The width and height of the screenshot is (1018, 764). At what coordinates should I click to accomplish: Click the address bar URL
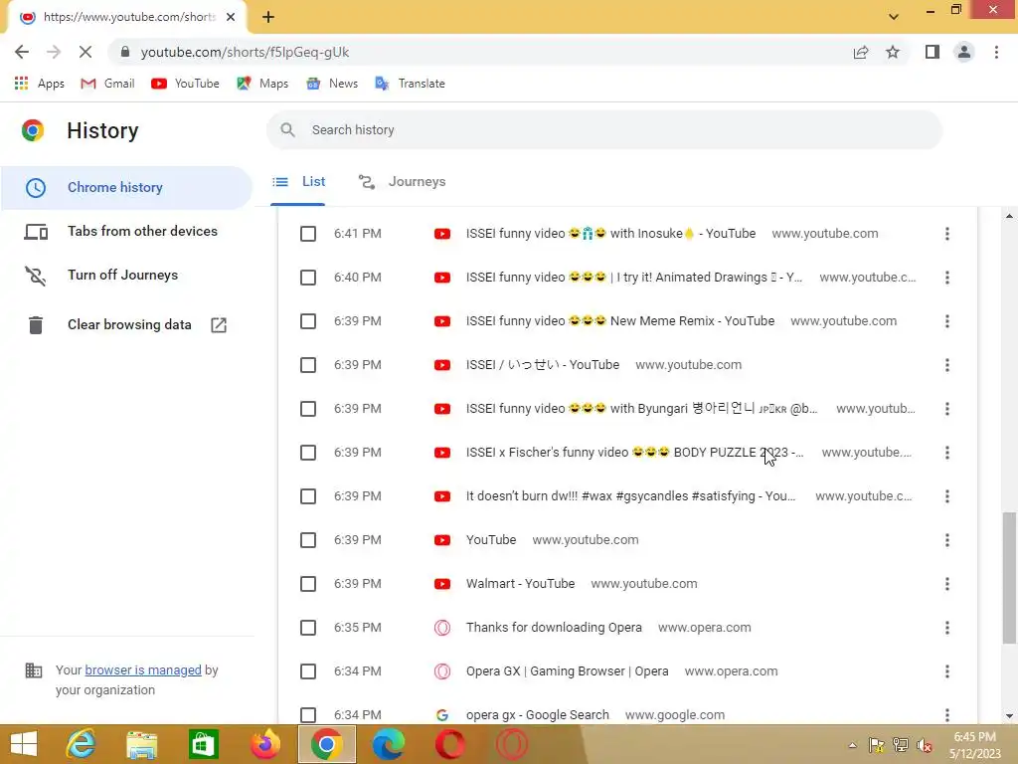pyautogui.click(x=245, y=52)
